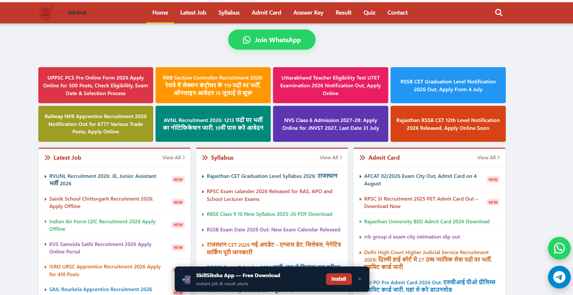573x295 pixels.
Task: Open NVS Class 6 Admission card
Action: pyautogui.click(x=330, y=124)
